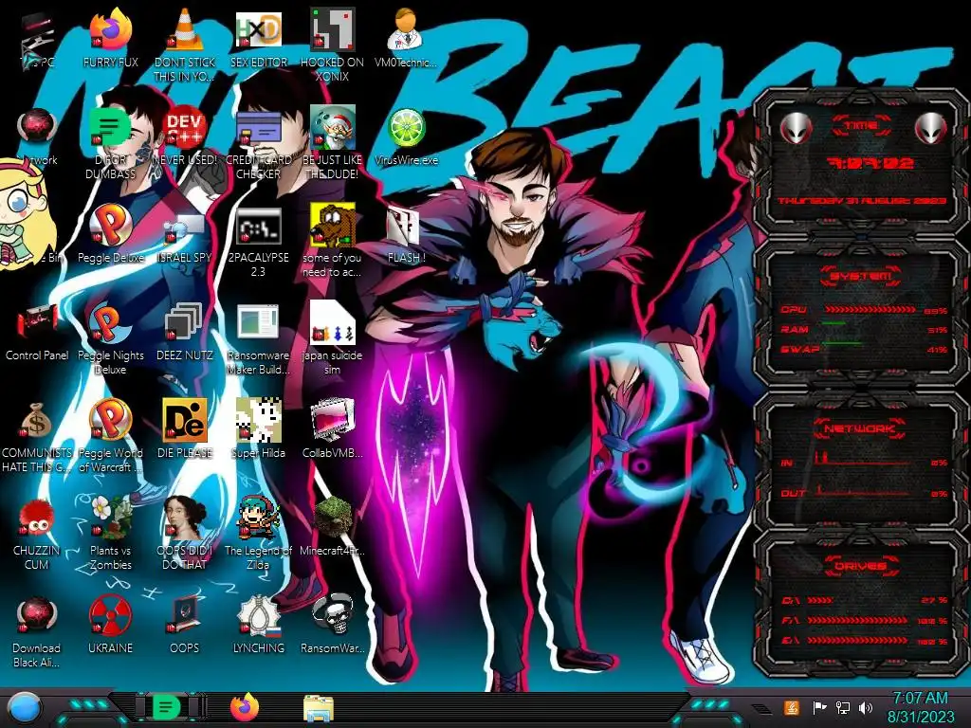
Task: Click the taskbar clock showing 7:07 AM
Action: tap(921, 707)
